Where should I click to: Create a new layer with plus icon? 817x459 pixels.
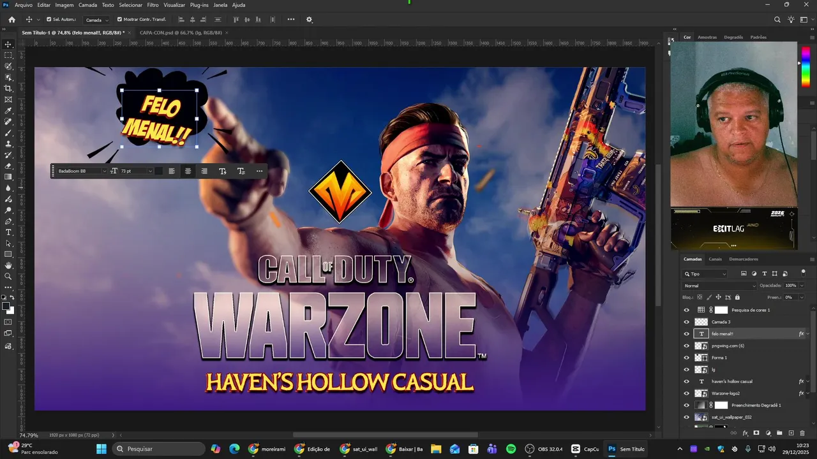pyautogui.click(x=790, y=433)
